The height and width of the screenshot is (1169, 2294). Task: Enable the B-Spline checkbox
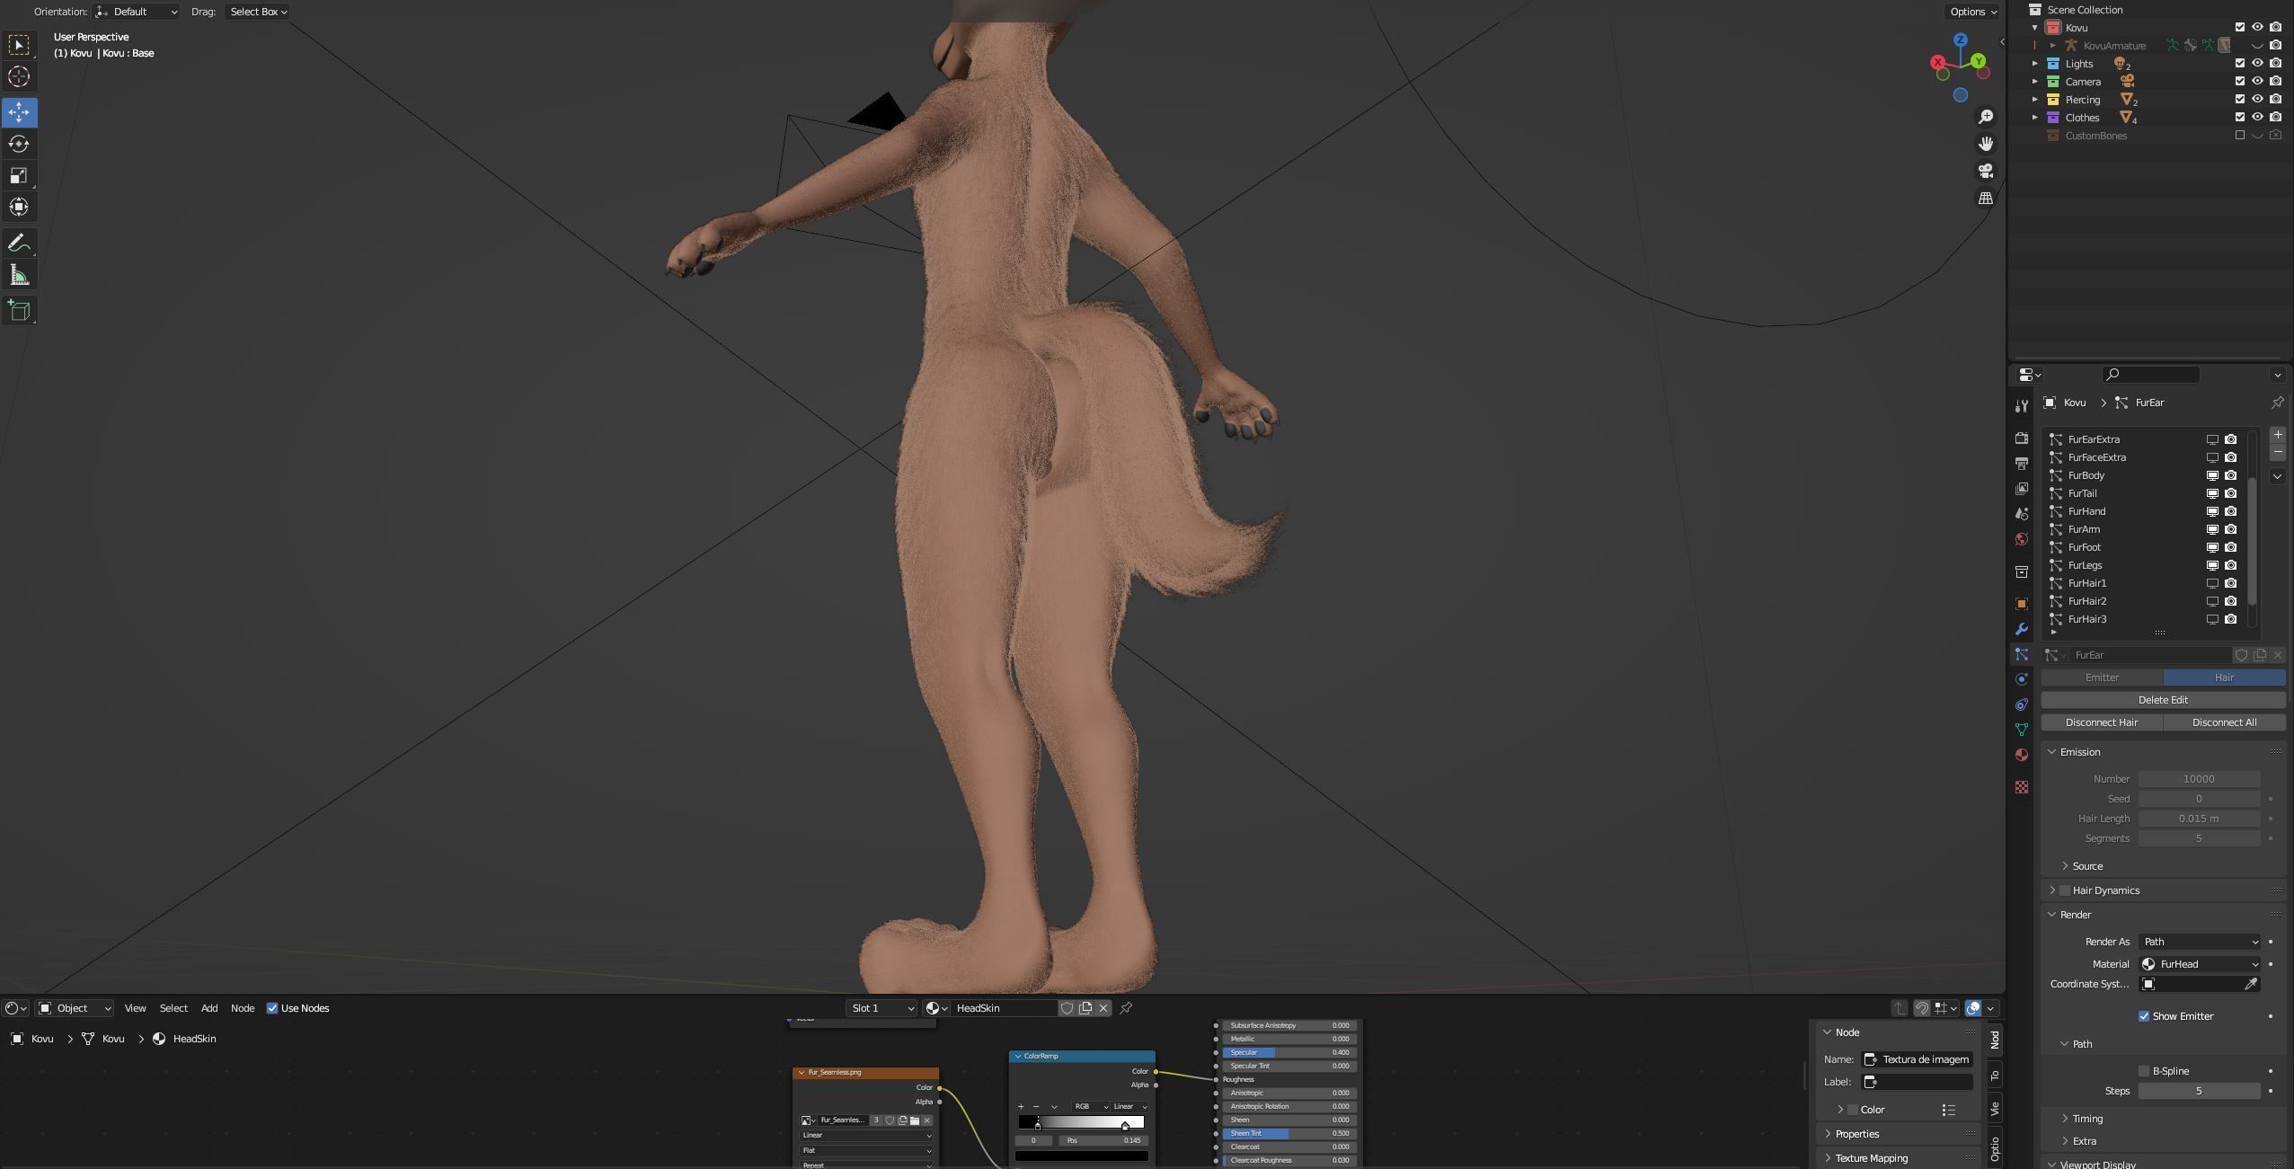(x=2144, y=1071)
